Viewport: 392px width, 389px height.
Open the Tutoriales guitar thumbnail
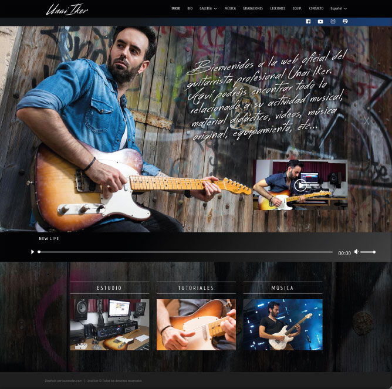(196, 324)
